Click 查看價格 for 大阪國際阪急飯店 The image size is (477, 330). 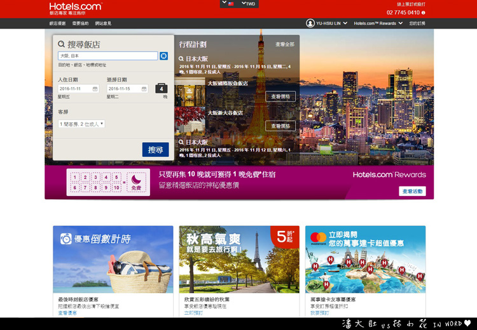(280, 96)
